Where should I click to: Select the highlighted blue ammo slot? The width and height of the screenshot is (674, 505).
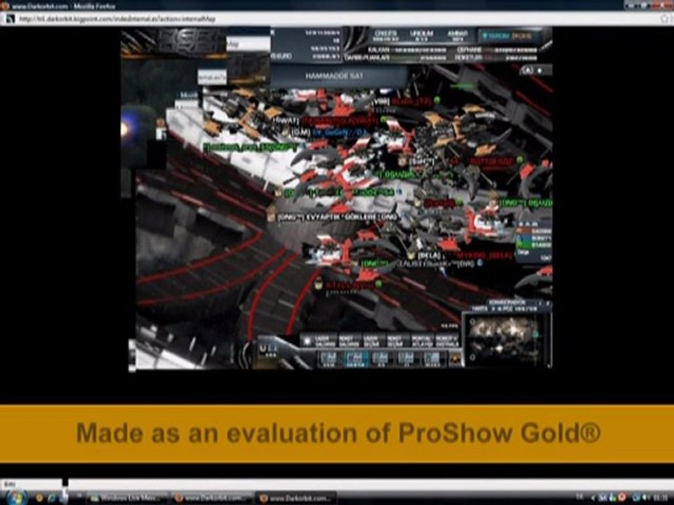(355, 358)
